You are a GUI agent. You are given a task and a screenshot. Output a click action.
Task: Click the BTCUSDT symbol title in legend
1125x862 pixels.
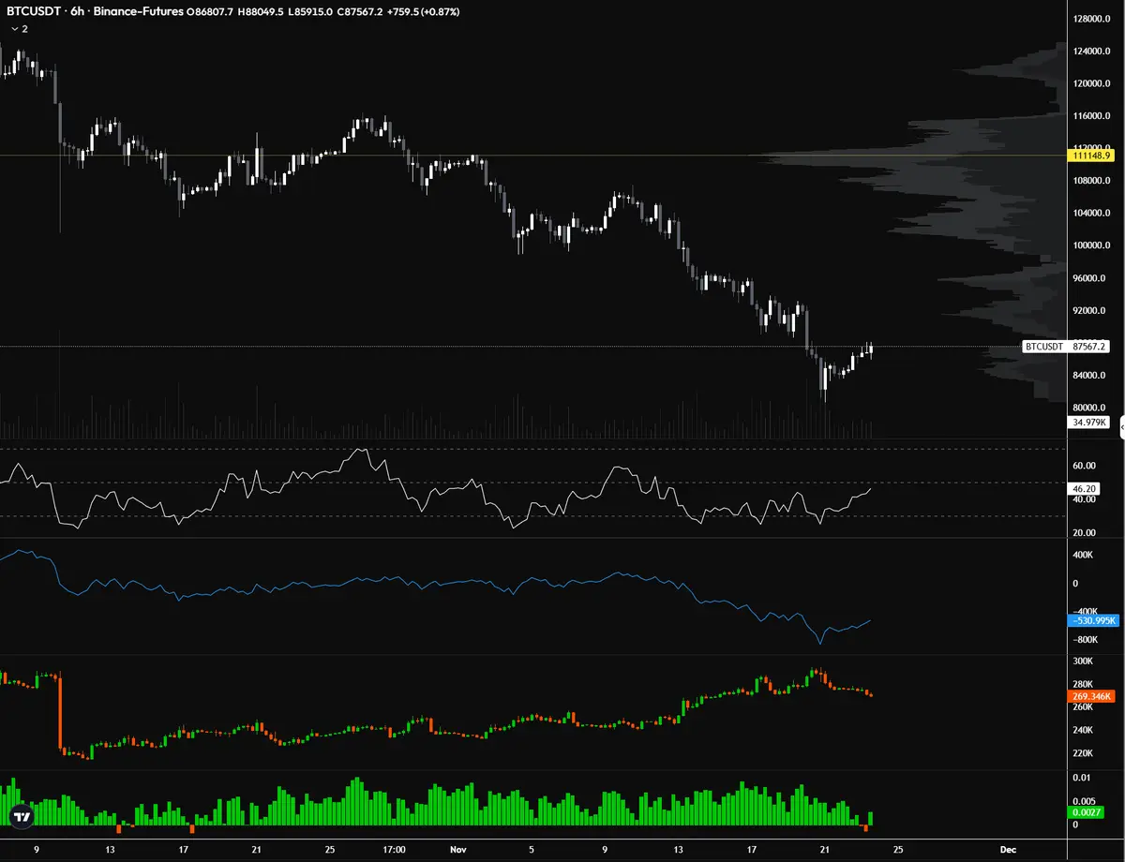click(x=34, y=12)
